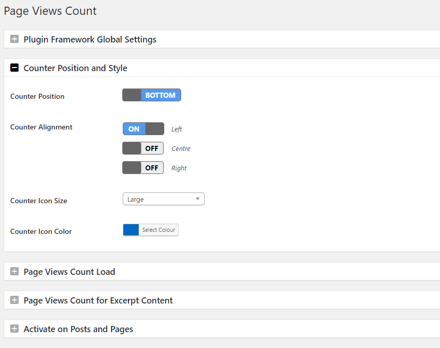Click the Left alignment text label
This screenshot has height=348, width=440.
pos(177,129)
